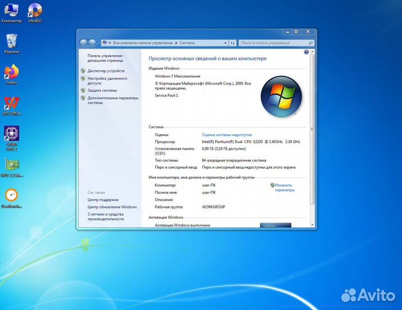Open the Корзина recycle bin icon
This screenshot has width=402, height=310.
[11, 44]
